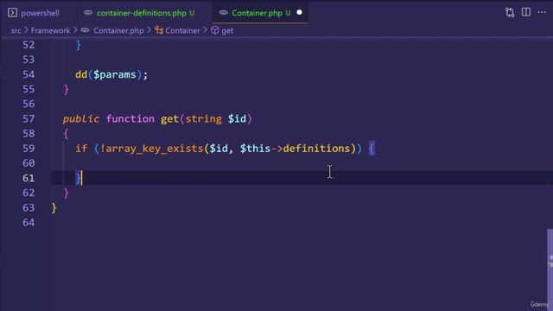Click the function keyword on line 57
The width and height of the screenshot is (553, 311).
pos(130,119)
